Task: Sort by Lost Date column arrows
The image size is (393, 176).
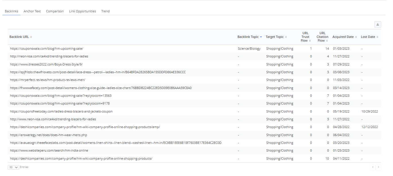Action: (x=378, y=37)
